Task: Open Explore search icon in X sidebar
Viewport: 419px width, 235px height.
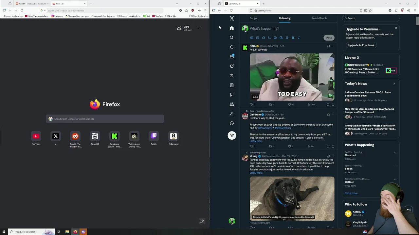Action: click(232, 38)
